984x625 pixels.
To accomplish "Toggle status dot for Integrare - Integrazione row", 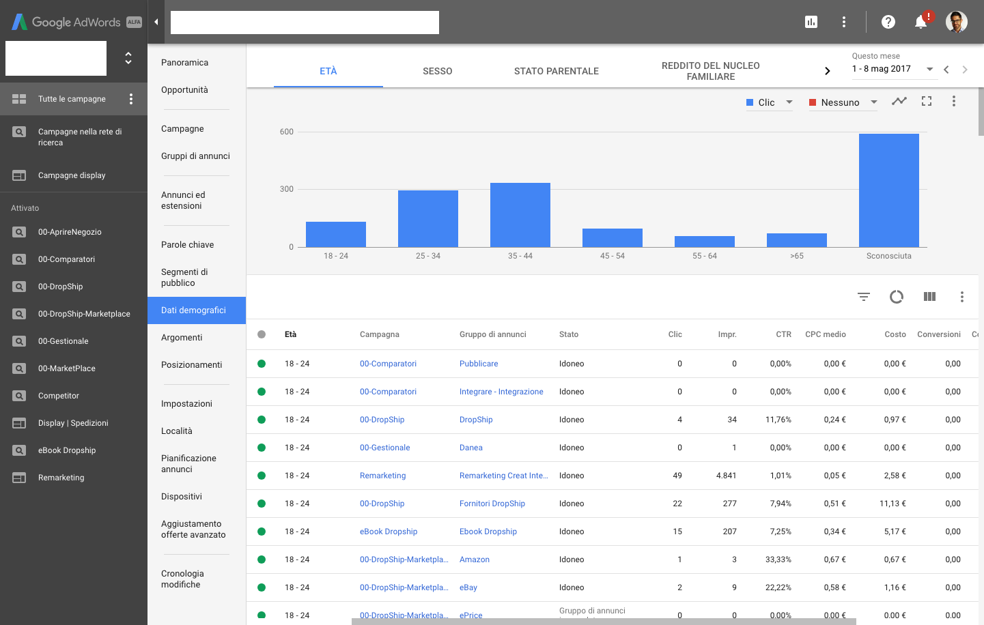I will pyautogui.click(x=262, y=392).
